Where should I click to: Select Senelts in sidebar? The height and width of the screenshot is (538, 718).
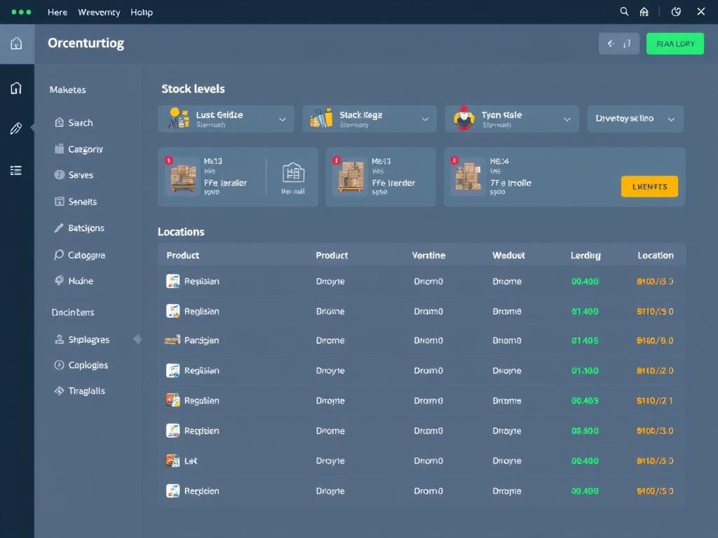coord(83,202)
